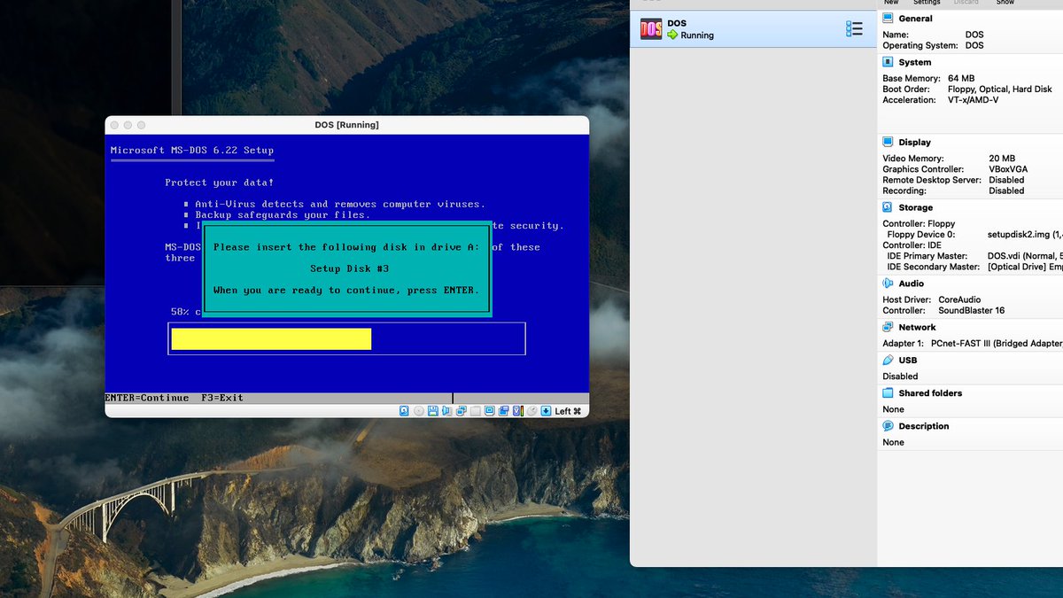Click the Description section speech icon
The height and width of the screenshot is (598, 1063).
click(888, 426)
